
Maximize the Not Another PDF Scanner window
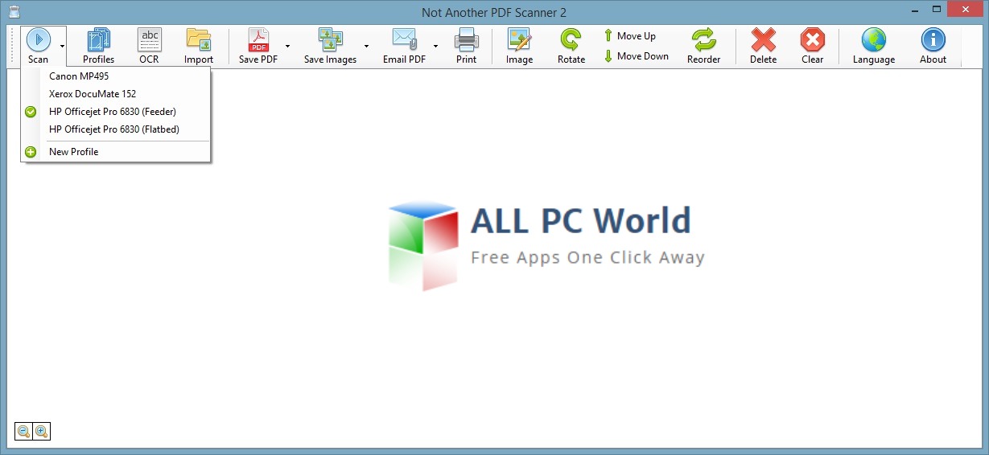point(937,10)
